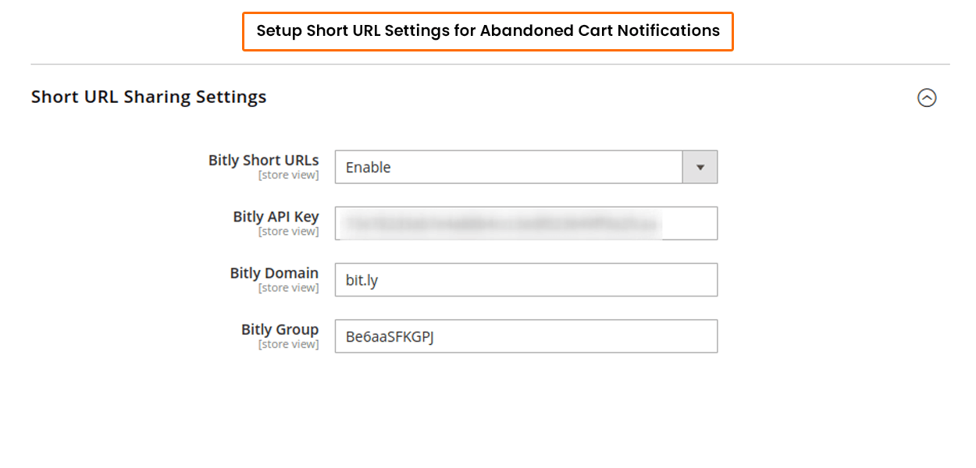
Task: Click the Short URL Sharing Settings heading
Action: click(148, 97)
